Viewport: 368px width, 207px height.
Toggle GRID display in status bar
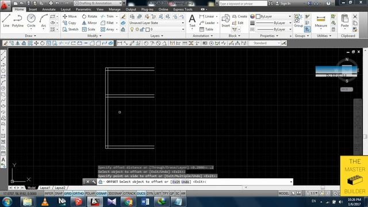coord(68,193)
